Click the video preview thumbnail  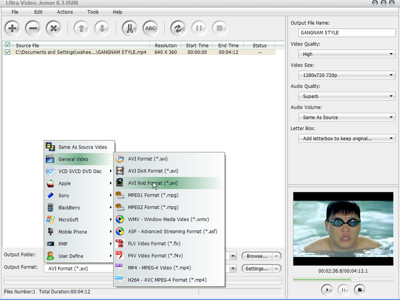[343, 228]
